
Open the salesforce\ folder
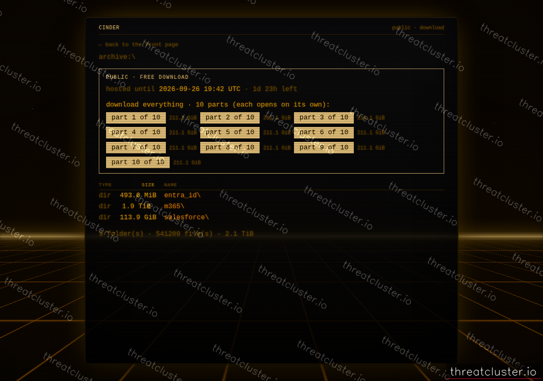coord(187,217)
